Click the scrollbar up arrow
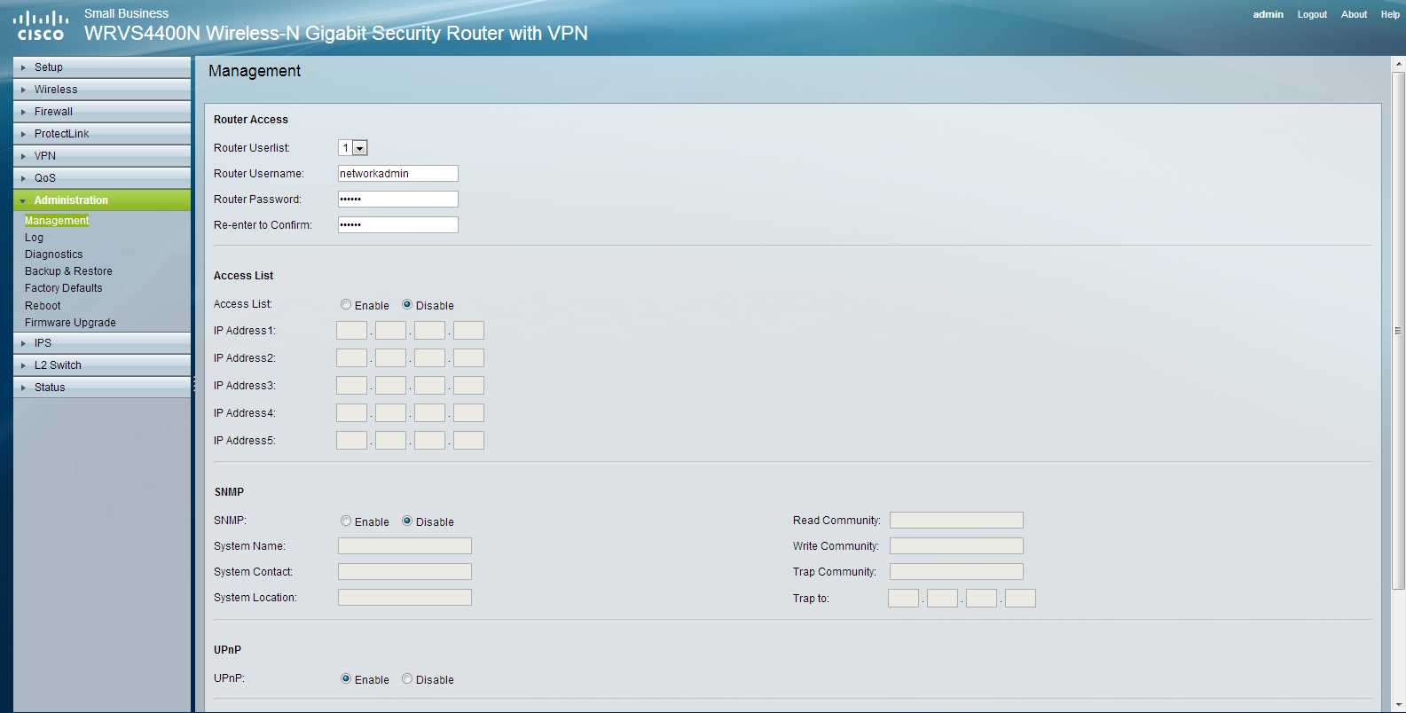 click(1399, 64)
